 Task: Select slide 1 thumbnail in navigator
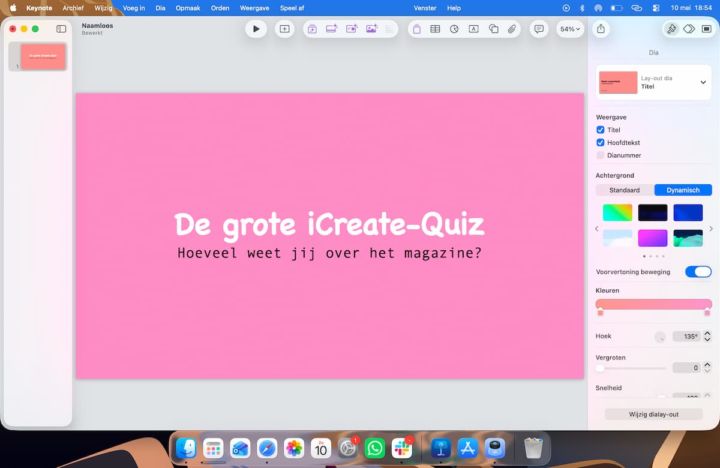click(x=43, y=56)
